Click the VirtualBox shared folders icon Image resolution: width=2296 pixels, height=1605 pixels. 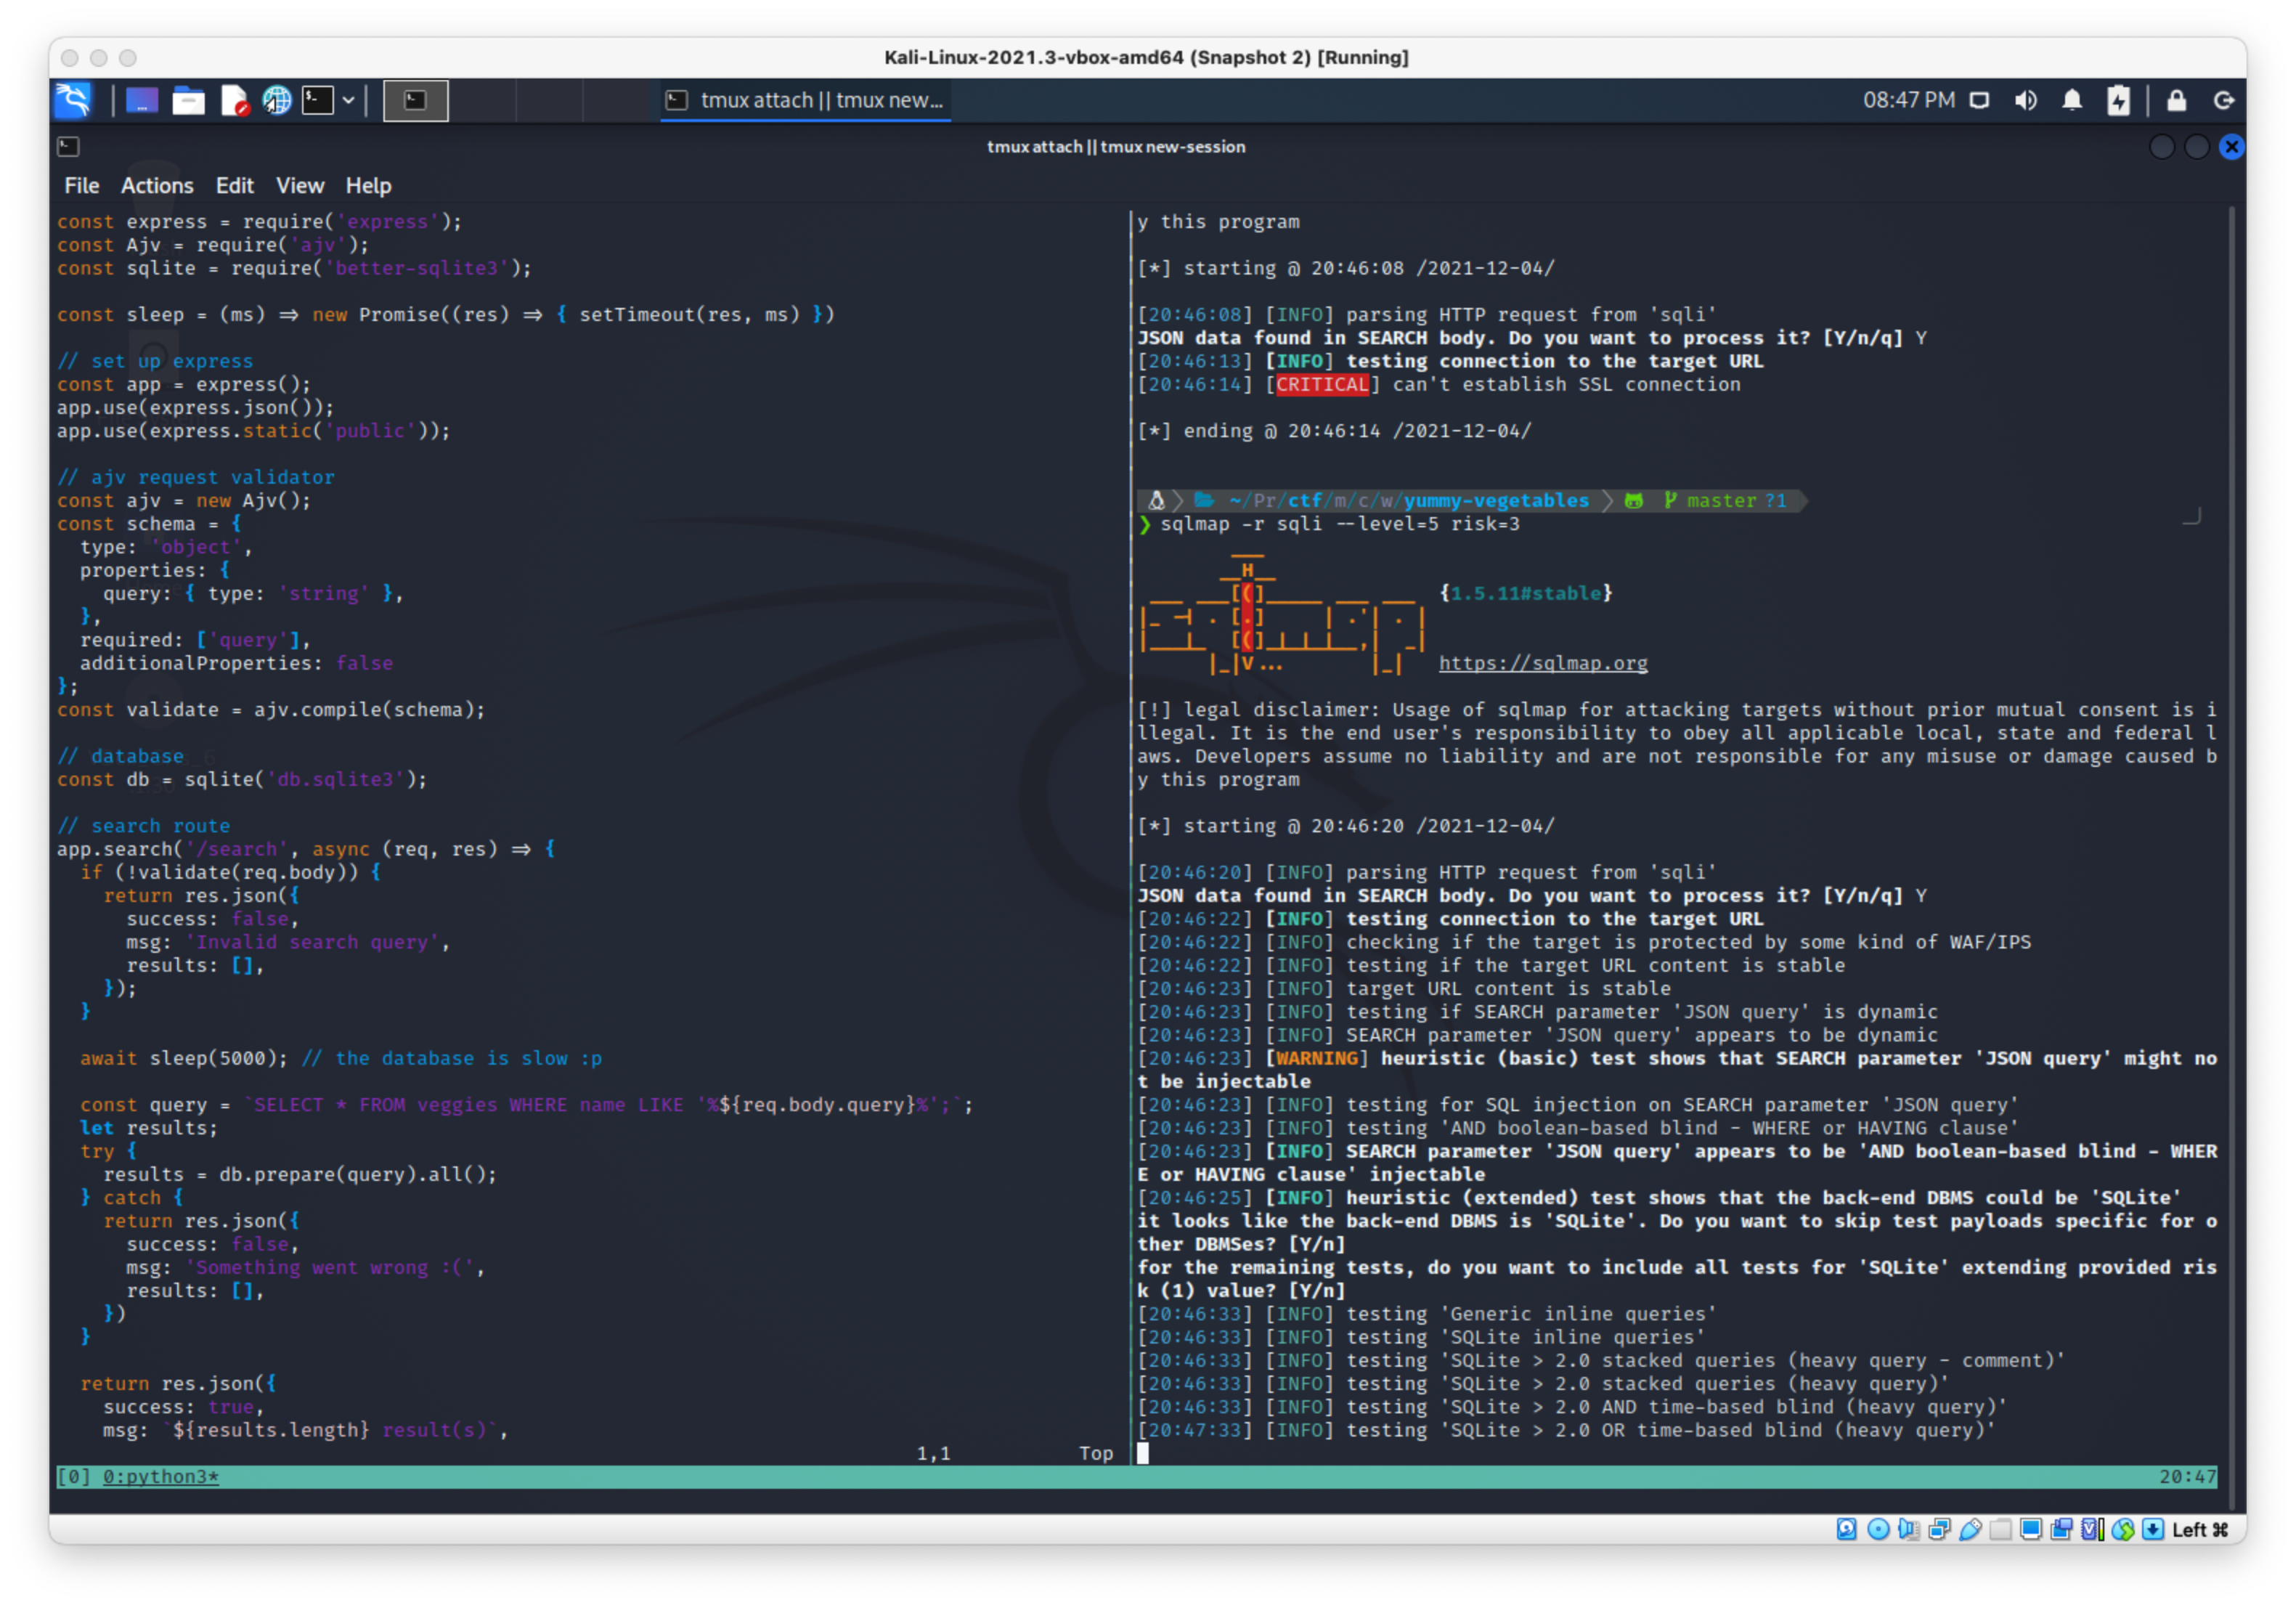click(2000, 1529)
